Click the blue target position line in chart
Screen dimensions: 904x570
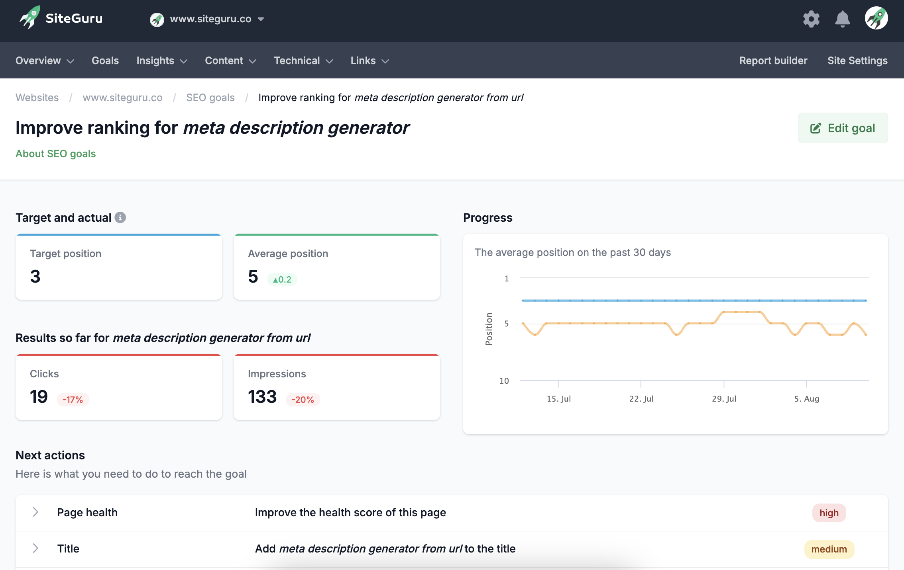point(694,301)
